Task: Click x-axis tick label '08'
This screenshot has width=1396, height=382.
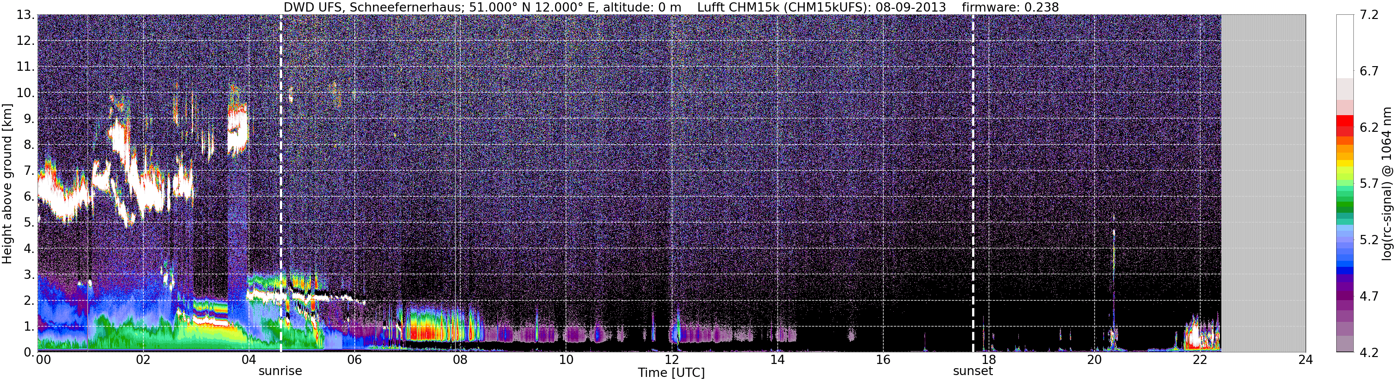Action: click(x=460, y=360)
